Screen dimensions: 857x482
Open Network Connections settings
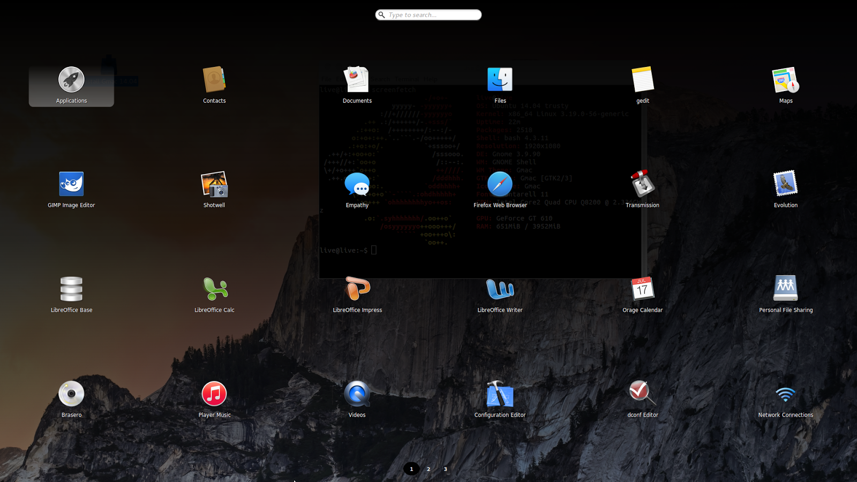point(786,394)
